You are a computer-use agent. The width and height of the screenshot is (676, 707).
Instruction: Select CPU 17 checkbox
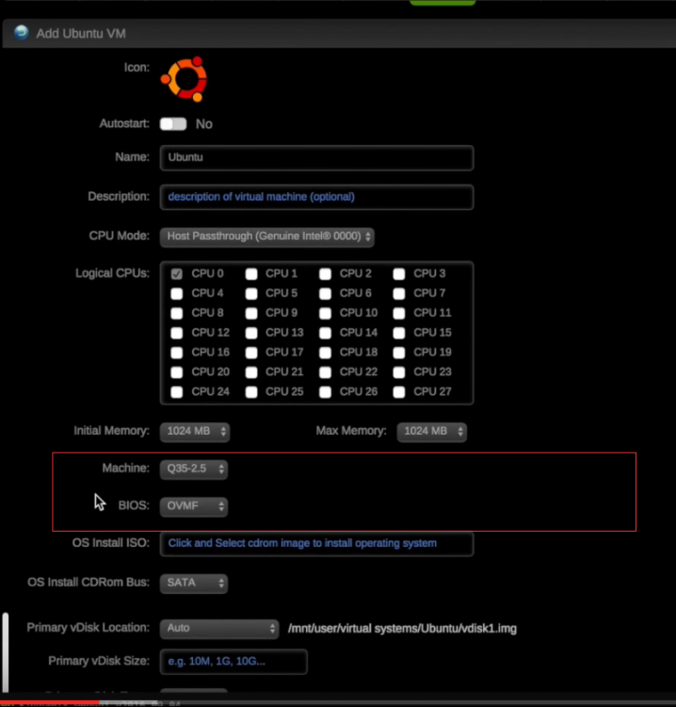[x=251, y=353]
